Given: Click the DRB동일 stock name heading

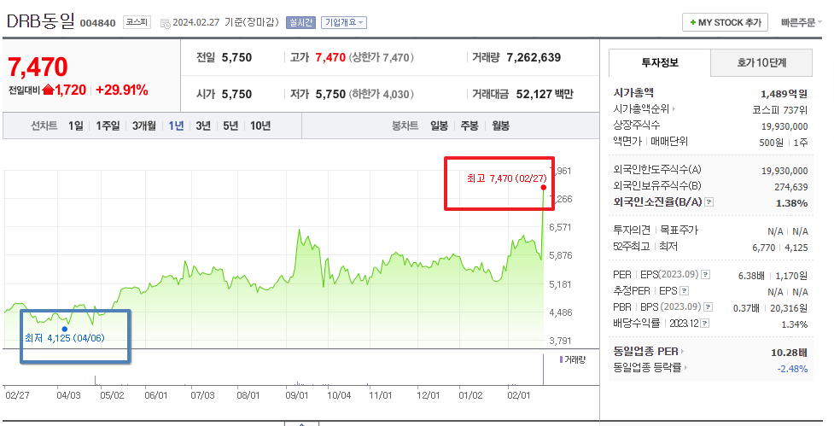Looking at the screenshot, I should tap(40, 22).
